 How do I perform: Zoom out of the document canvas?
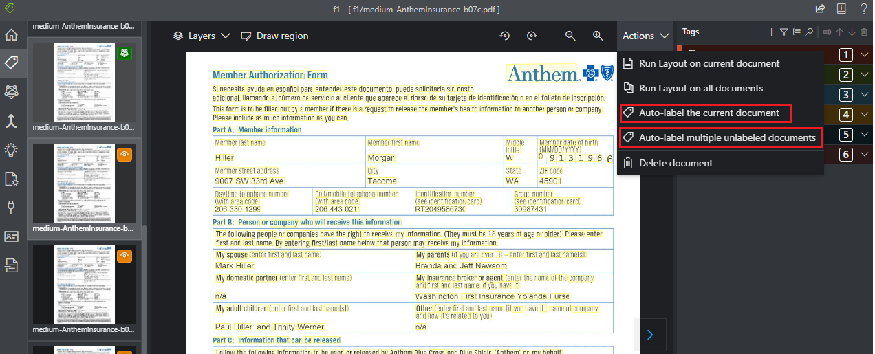point(570,36)
